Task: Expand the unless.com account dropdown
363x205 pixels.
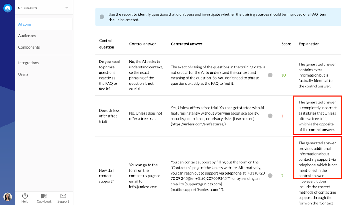Action: tap(67, 8)
